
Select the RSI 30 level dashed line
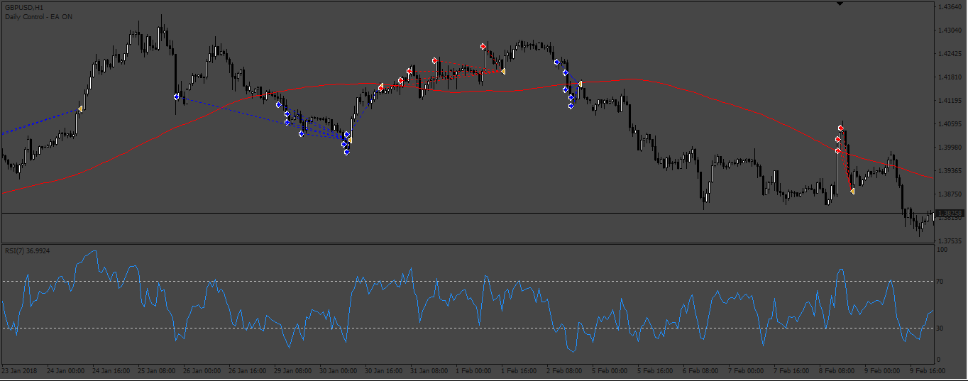(x=468, y=327)
